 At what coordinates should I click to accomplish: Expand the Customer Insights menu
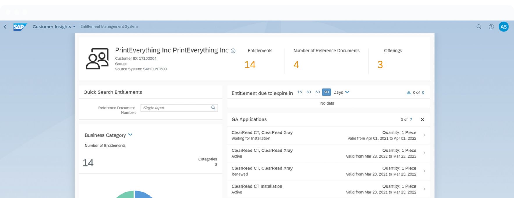point(54,27)
